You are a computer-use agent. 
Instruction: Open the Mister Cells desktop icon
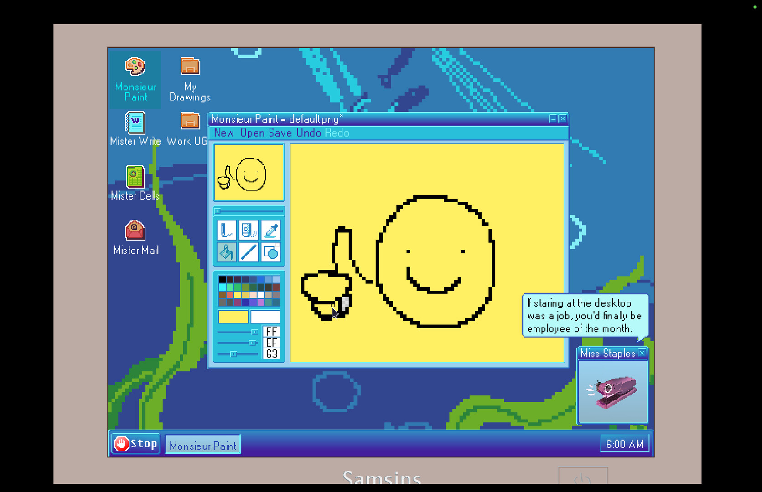point(135,184)
